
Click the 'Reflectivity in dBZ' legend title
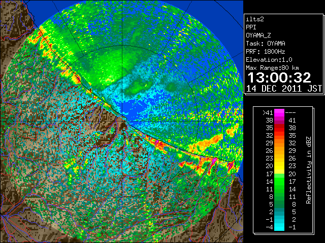click(x=309, y=170)
